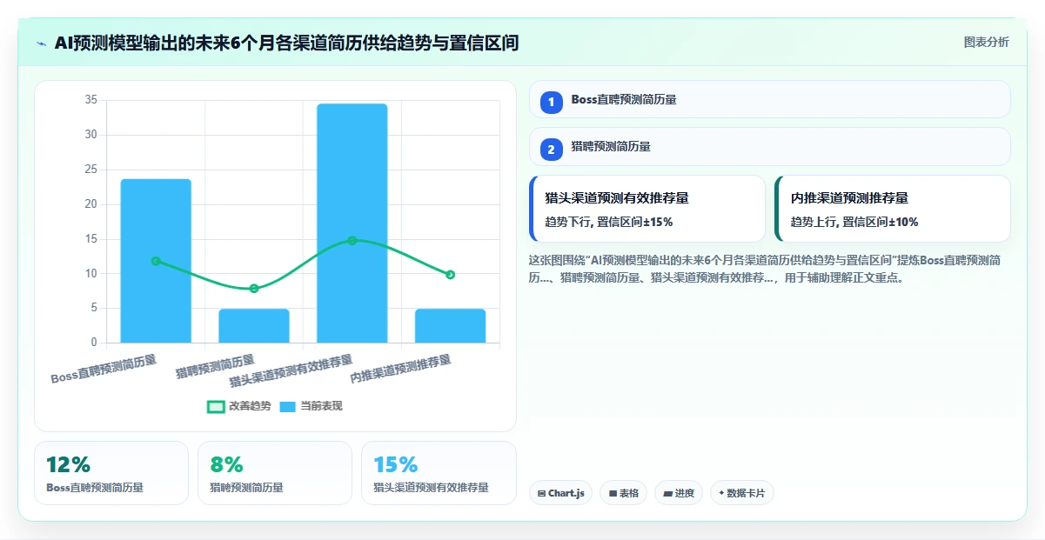Click the x-axis label Boss直聘预测简历量
1045x540 pixels.
pyautogui.click(x=104, y=370)
